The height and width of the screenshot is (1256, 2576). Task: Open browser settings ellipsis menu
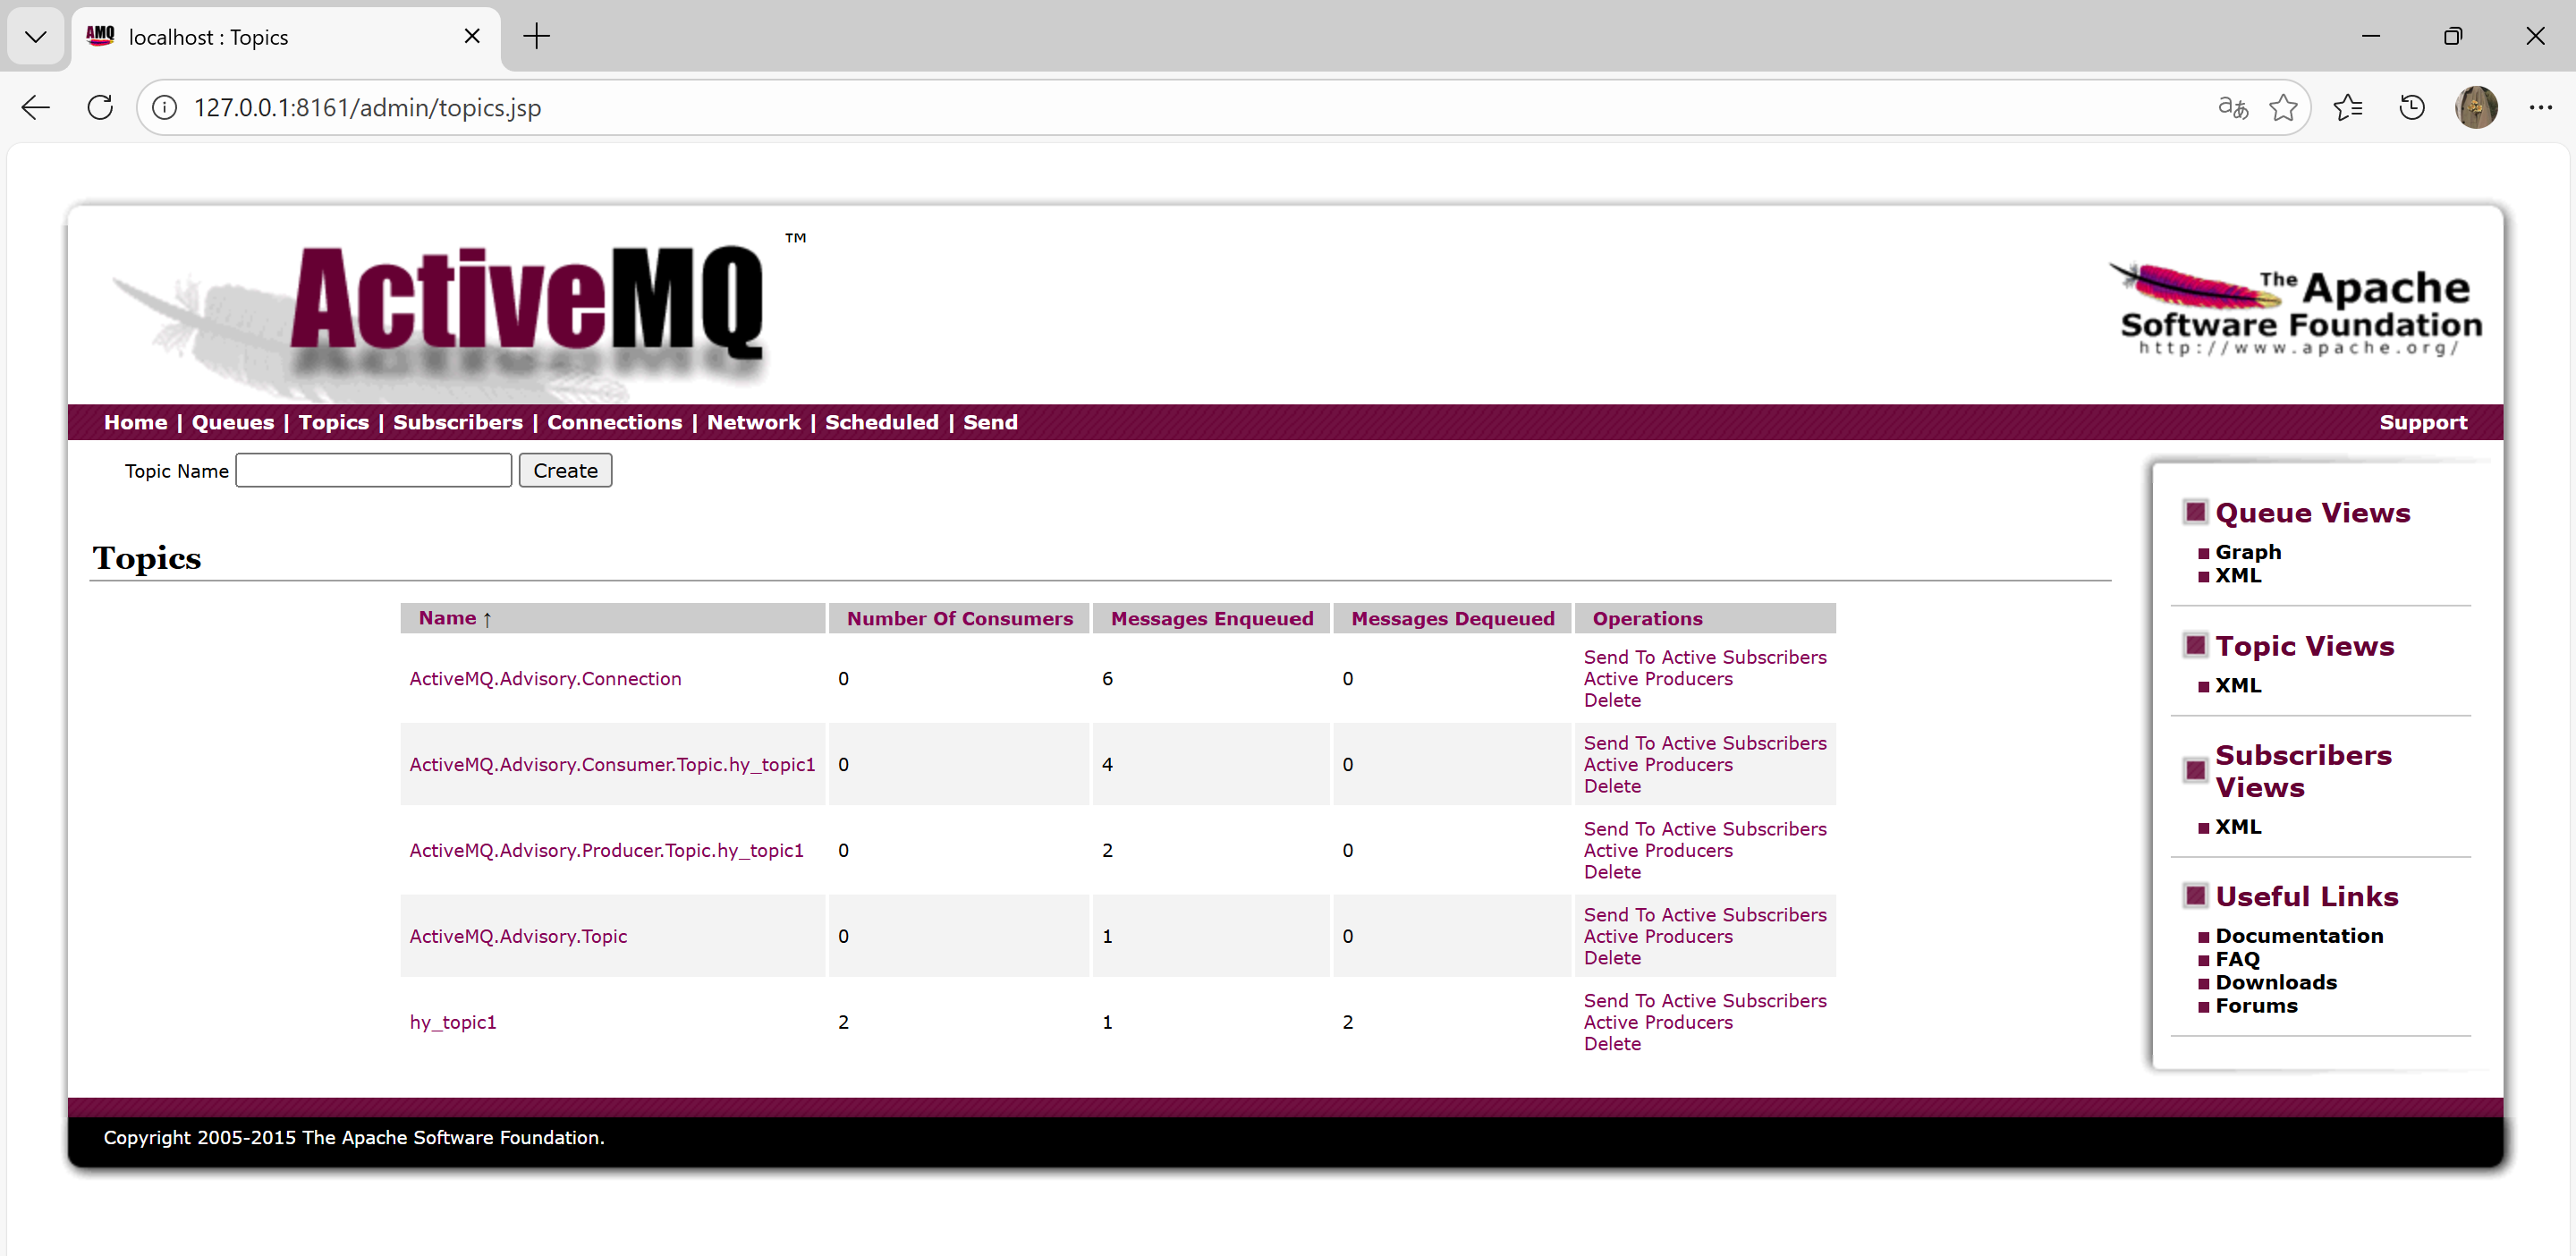[2540, 107]
